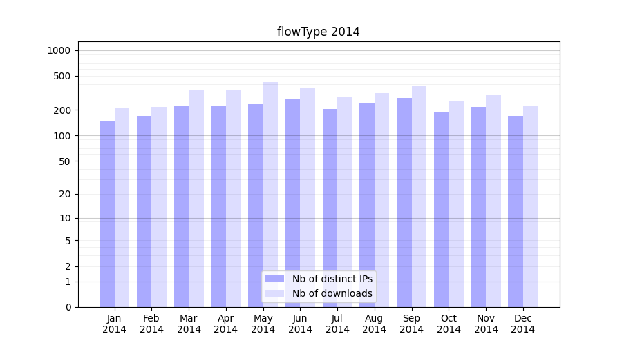The height and width of the screenshot is (345, 622).
Task: Click the 'Nb of distinct IPs' legend swatch
Action: pyautogui.click(x=274, y=279)
